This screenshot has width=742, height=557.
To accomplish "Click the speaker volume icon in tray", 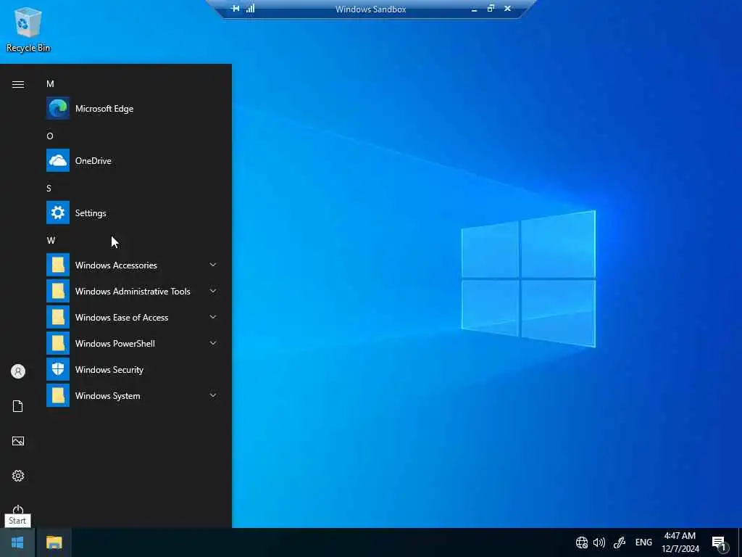I will [x=599, y=542].
